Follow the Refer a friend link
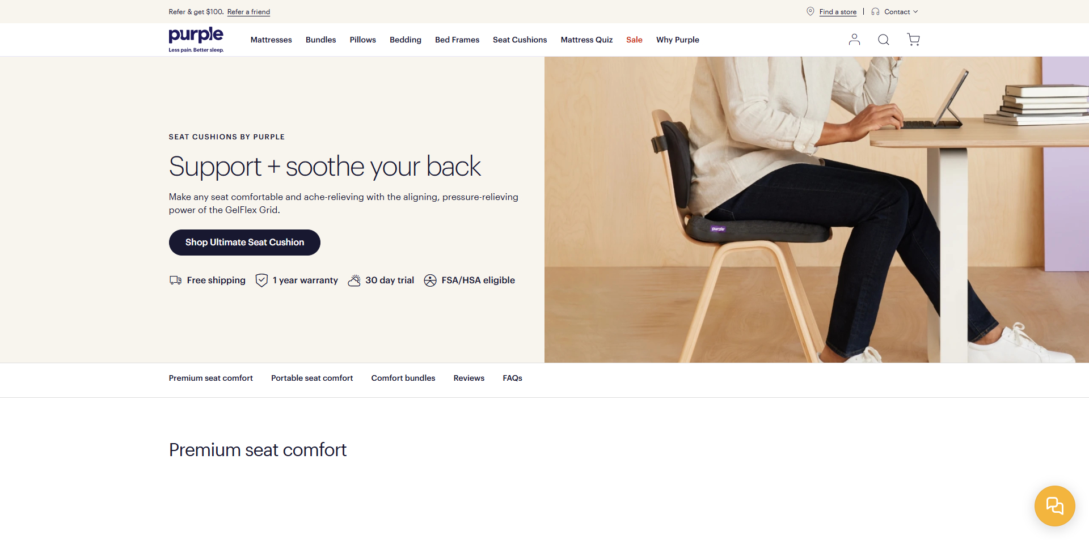The height and width of the screenshot is (540, 1089). click(x=248, y=12)
